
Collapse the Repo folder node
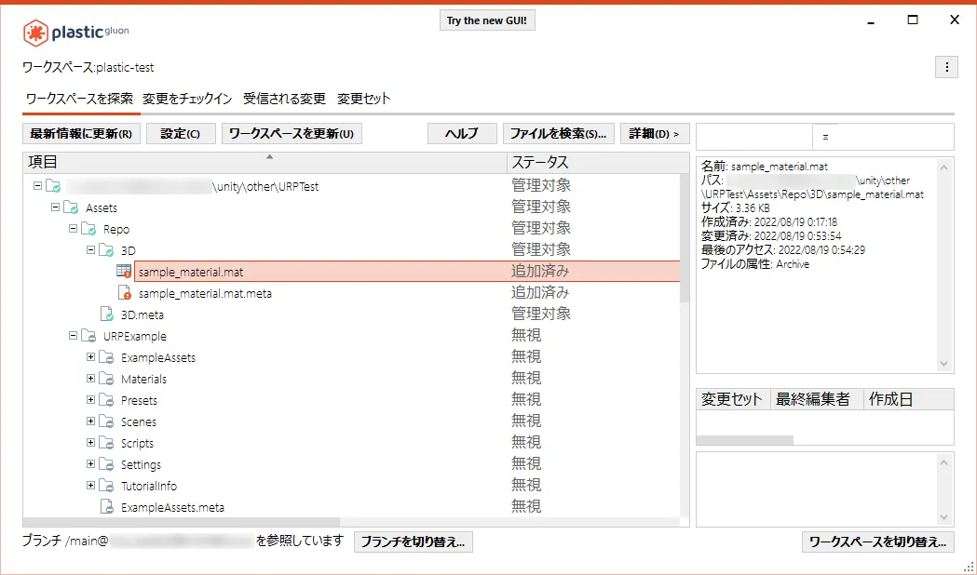click(x=73, y=228)
